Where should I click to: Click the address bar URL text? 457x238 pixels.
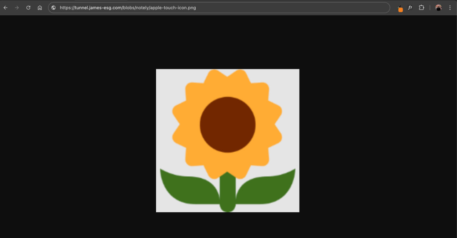pyautogui.click(x=128, y=7)
